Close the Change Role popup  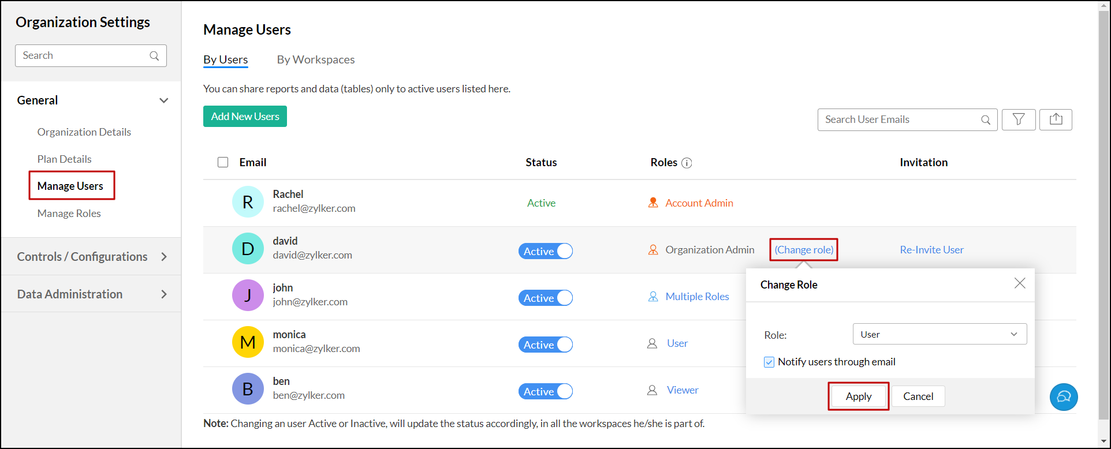[1020, 283]
